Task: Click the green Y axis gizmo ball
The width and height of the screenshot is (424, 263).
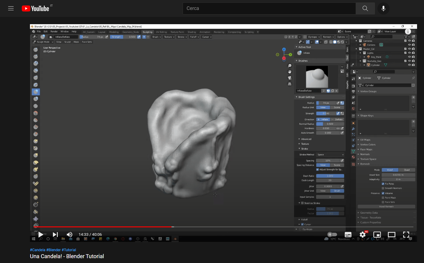Action: (x=290, y=55)
